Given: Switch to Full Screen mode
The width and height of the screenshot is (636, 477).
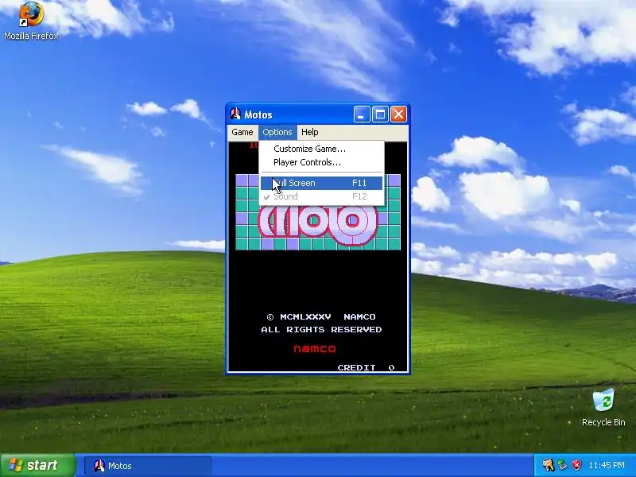Looking at the screenshot, I should coord(321,183).
